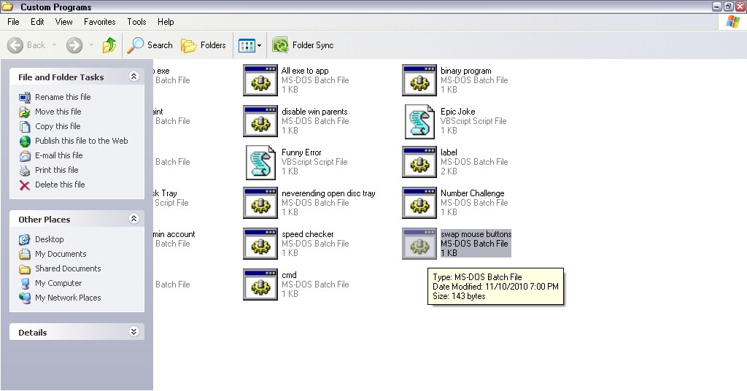Select the speed checker batch icon
This screenshot has height=391, width=747.
[260, 244]
